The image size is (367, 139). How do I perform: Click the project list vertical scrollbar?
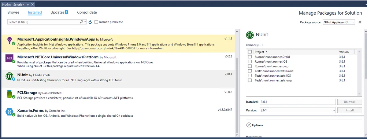359,73
